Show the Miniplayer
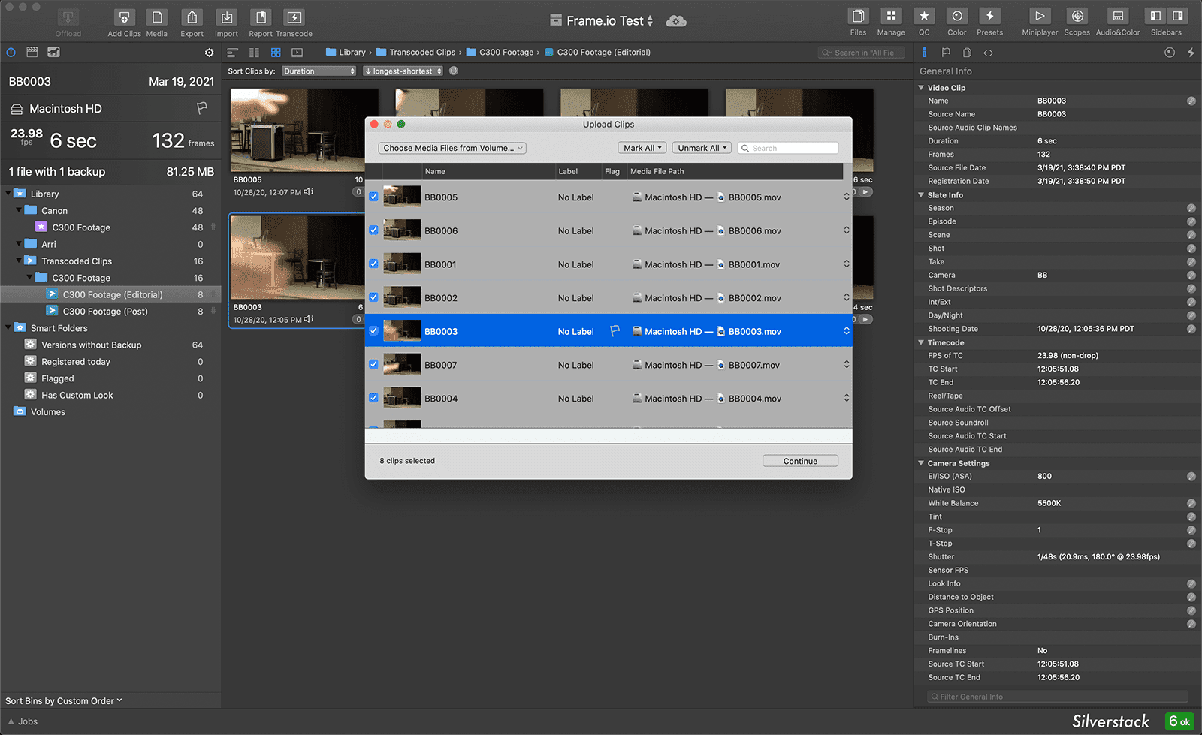Image resolution: width=1202 pixels, height=735 pixels. tap(1039, 17)
